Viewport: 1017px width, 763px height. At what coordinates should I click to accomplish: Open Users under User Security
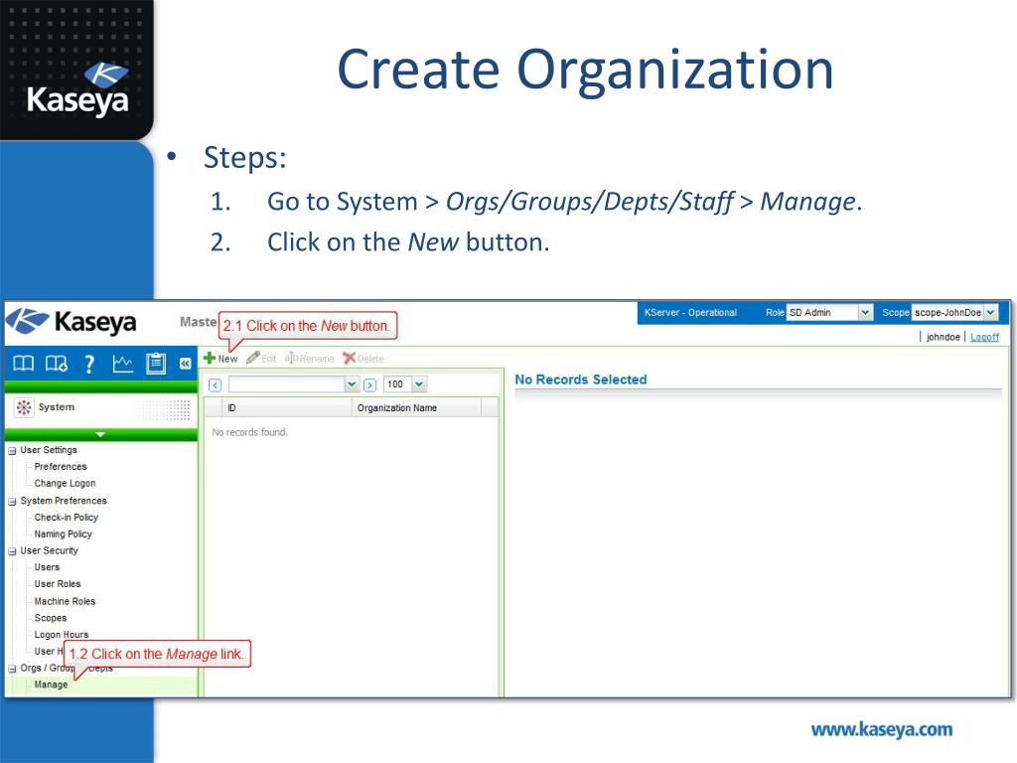click(47, 567)
